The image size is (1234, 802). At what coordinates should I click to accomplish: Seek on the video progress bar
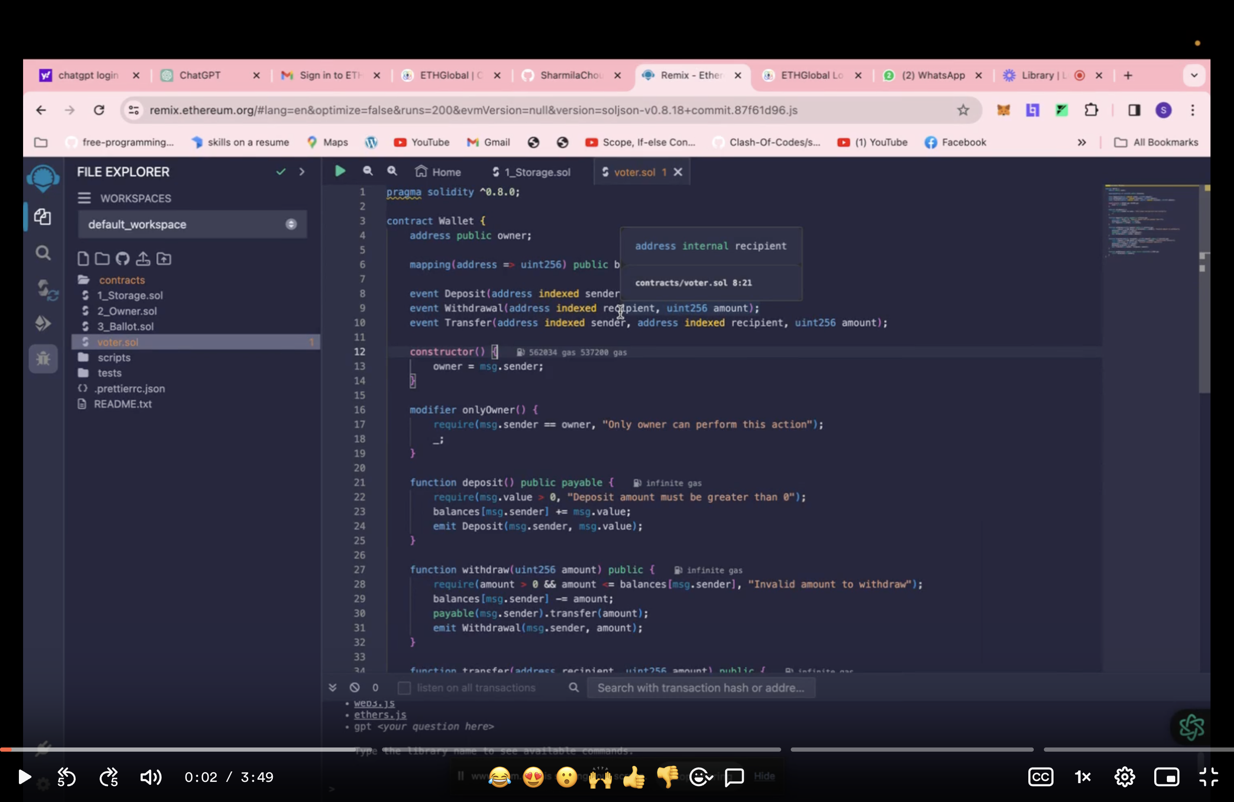coord(617,749)
